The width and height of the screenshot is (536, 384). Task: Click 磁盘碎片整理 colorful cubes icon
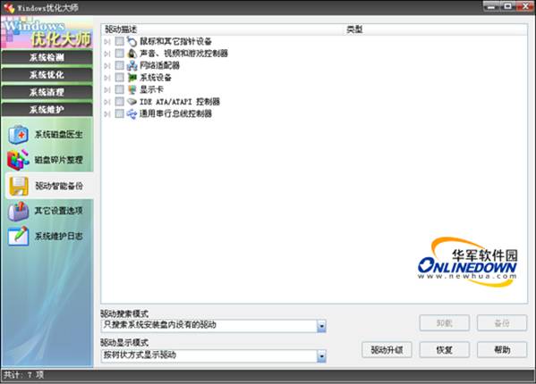coord(18,160)
